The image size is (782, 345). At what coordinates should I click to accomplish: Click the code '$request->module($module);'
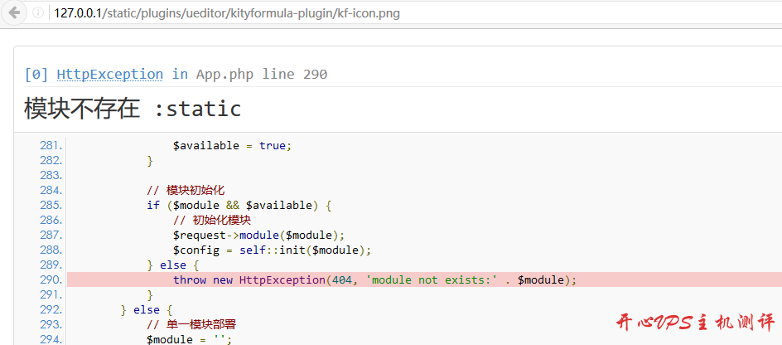(x=258, y=236)
